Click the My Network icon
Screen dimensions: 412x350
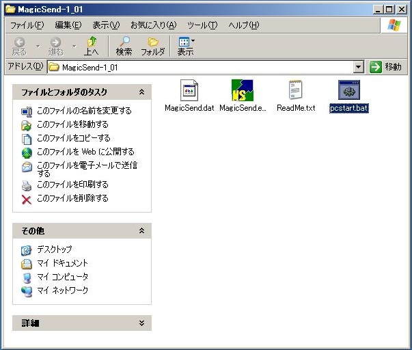coord(27,291)
